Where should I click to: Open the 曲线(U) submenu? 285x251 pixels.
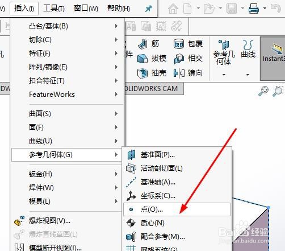point(68,141)
